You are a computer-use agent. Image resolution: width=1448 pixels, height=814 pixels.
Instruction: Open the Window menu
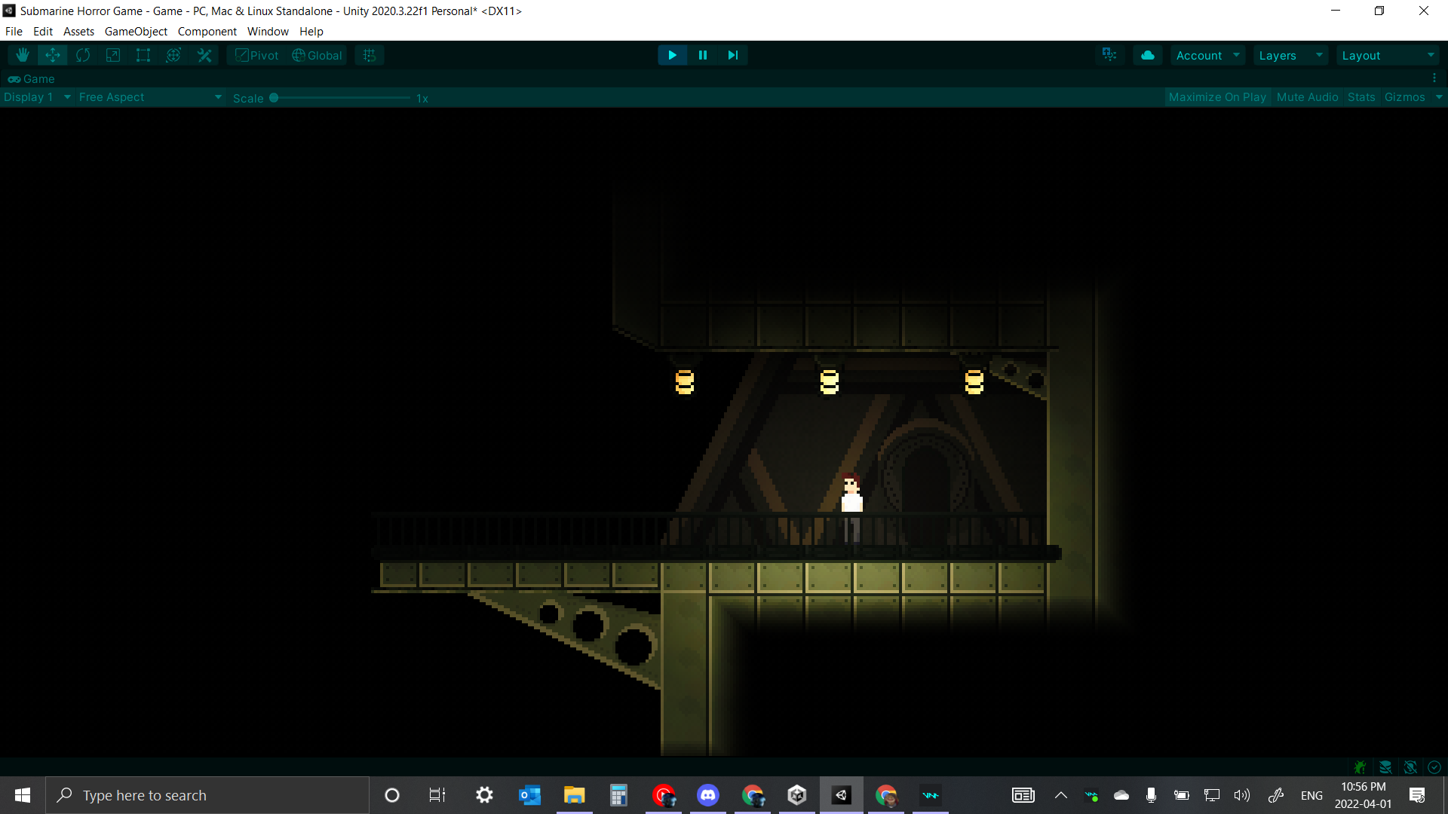pyautogui.click(x=268, y=32)
